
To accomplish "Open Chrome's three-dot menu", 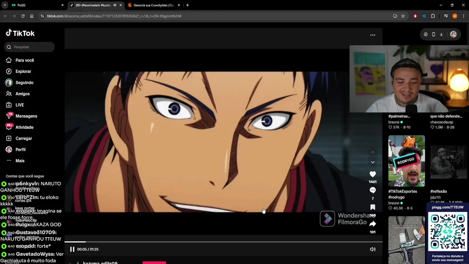I will pyautogui.click(x=464, y=16).
